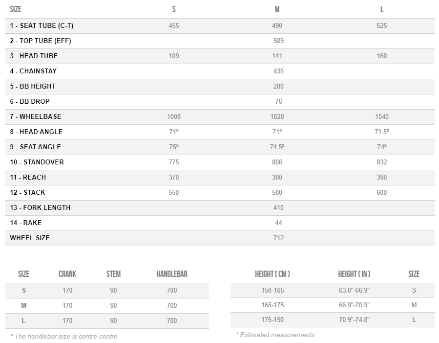Select the HEIGHT ( CM ) column header
Viewport: 439px width, 343px height.
coord(272,274)
